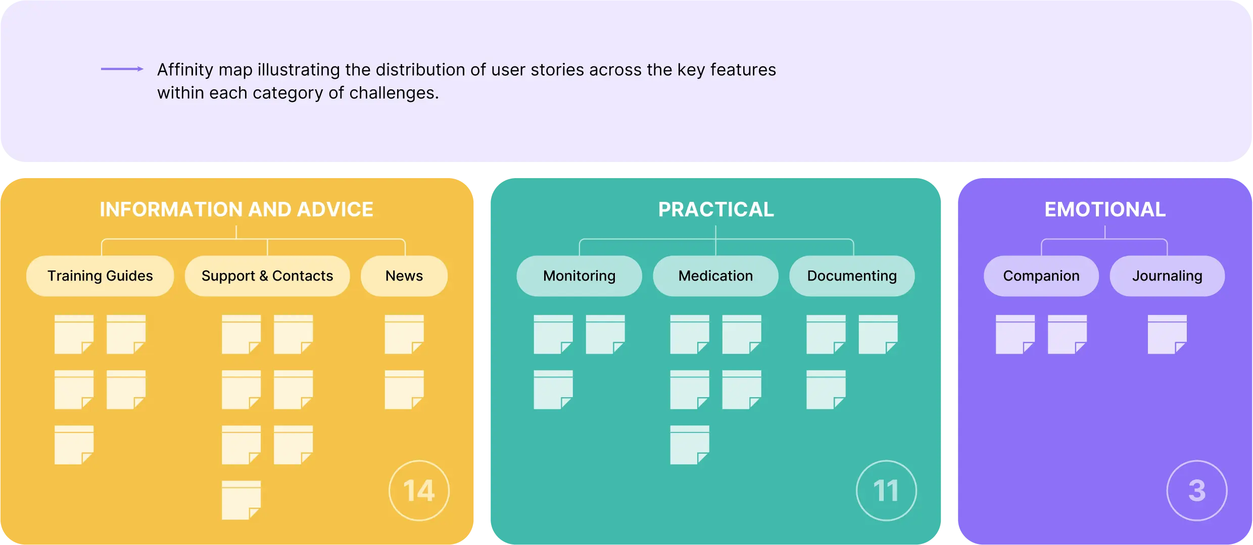Screen dimensions: 1253x545
Task: Click the Training Guides pill label
Action: [x=100, y=276]
